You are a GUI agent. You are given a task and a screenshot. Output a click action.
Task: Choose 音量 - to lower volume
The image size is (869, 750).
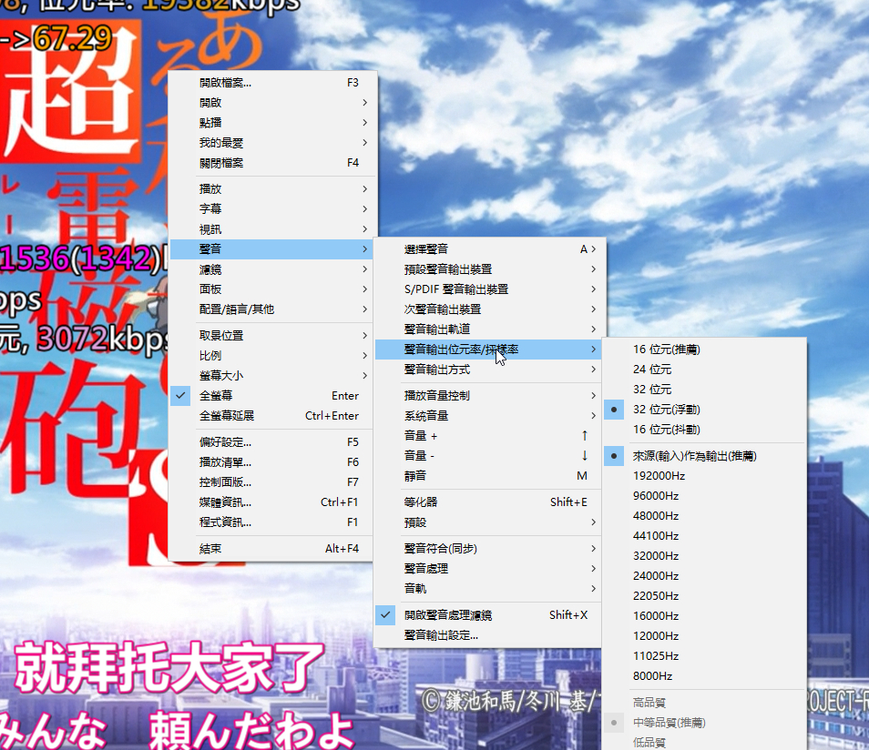pos(489,456)
